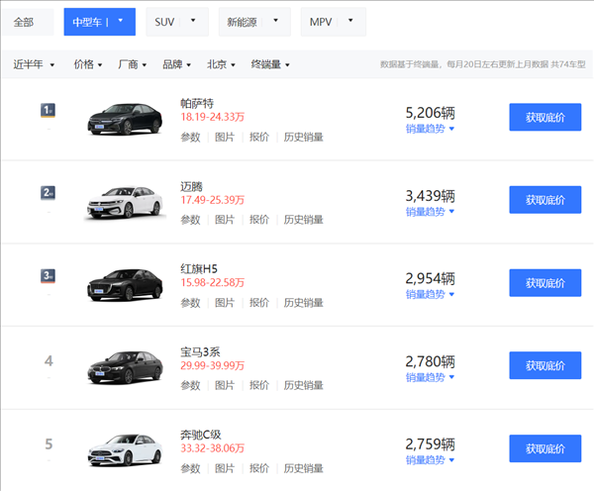The image size is (594, 491).
Task: Select the 全部 category tab
Action: [25, 22]
